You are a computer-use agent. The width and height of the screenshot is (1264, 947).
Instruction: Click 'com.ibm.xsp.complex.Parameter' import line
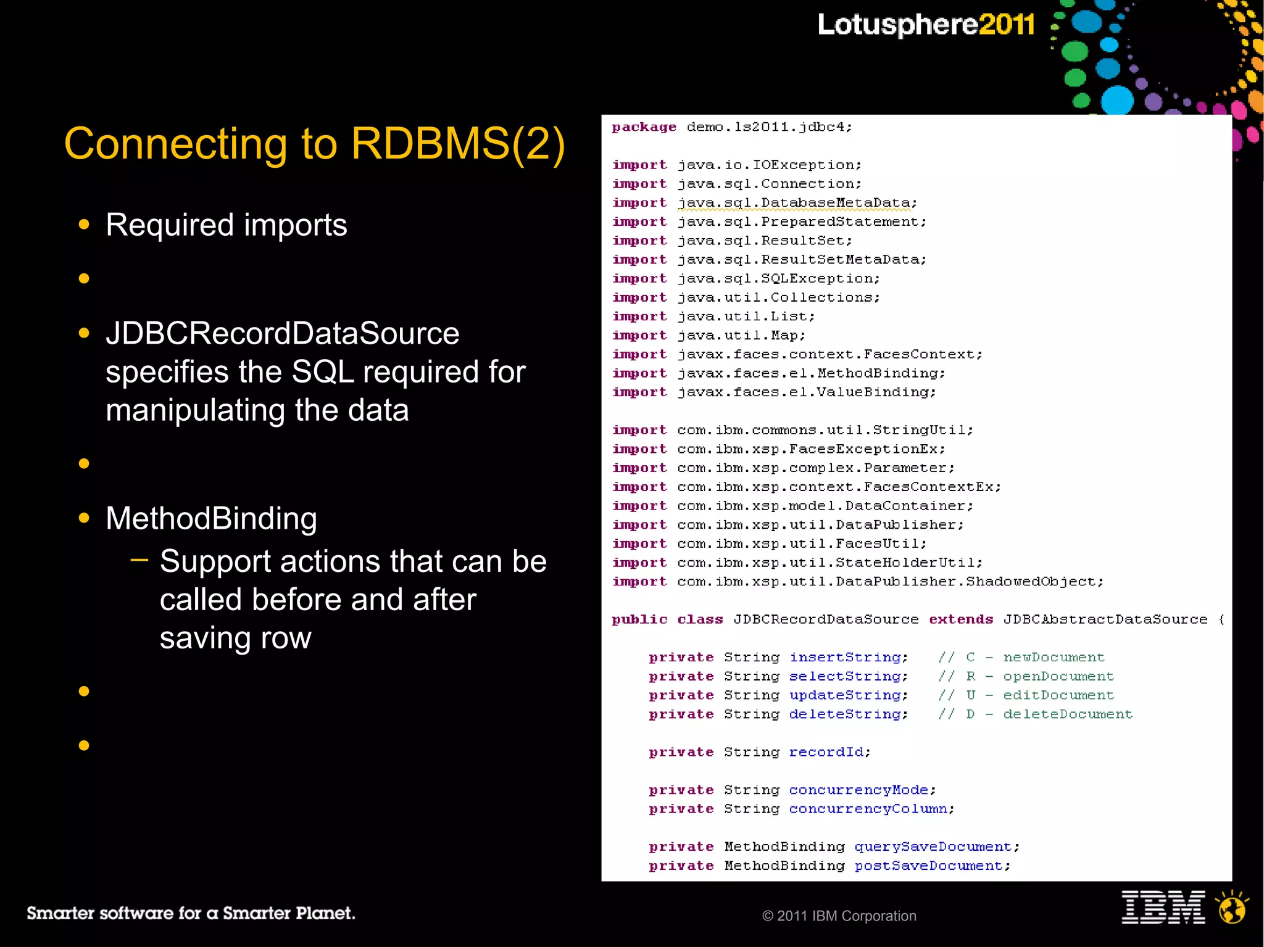tap(783, 468)
